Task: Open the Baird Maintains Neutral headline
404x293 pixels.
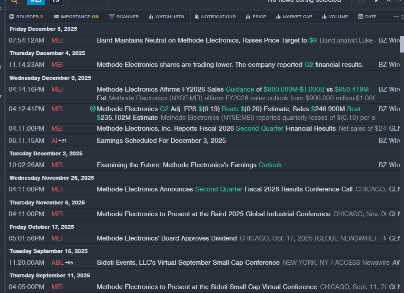Action: pos(202,40)
